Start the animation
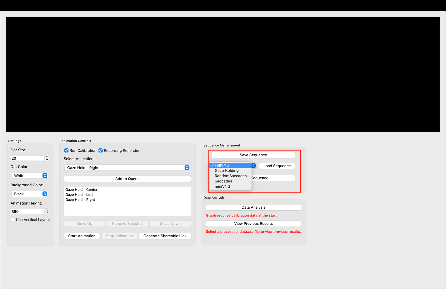 pyautogui.click(x=82, y=236)
